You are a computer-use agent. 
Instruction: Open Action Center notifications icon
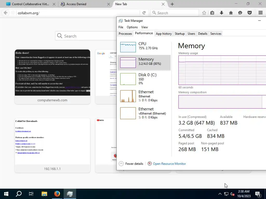click(x=257, y=194)
